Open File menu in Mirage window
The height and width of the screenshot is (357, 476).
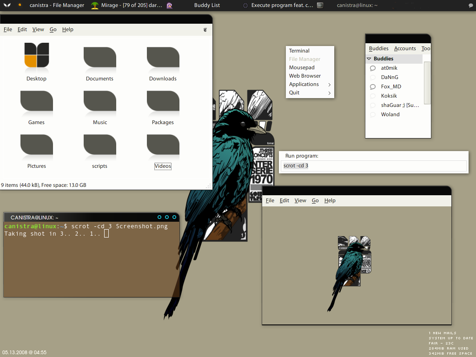[x=270, y=200]
